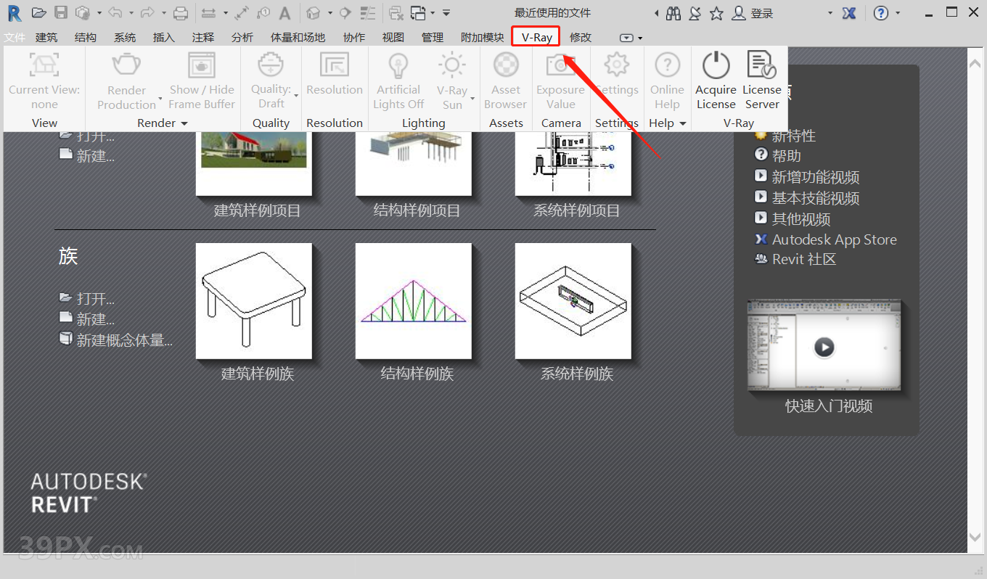
Task: Click the Thin Lines icon
Action: (x=369, y=13)
